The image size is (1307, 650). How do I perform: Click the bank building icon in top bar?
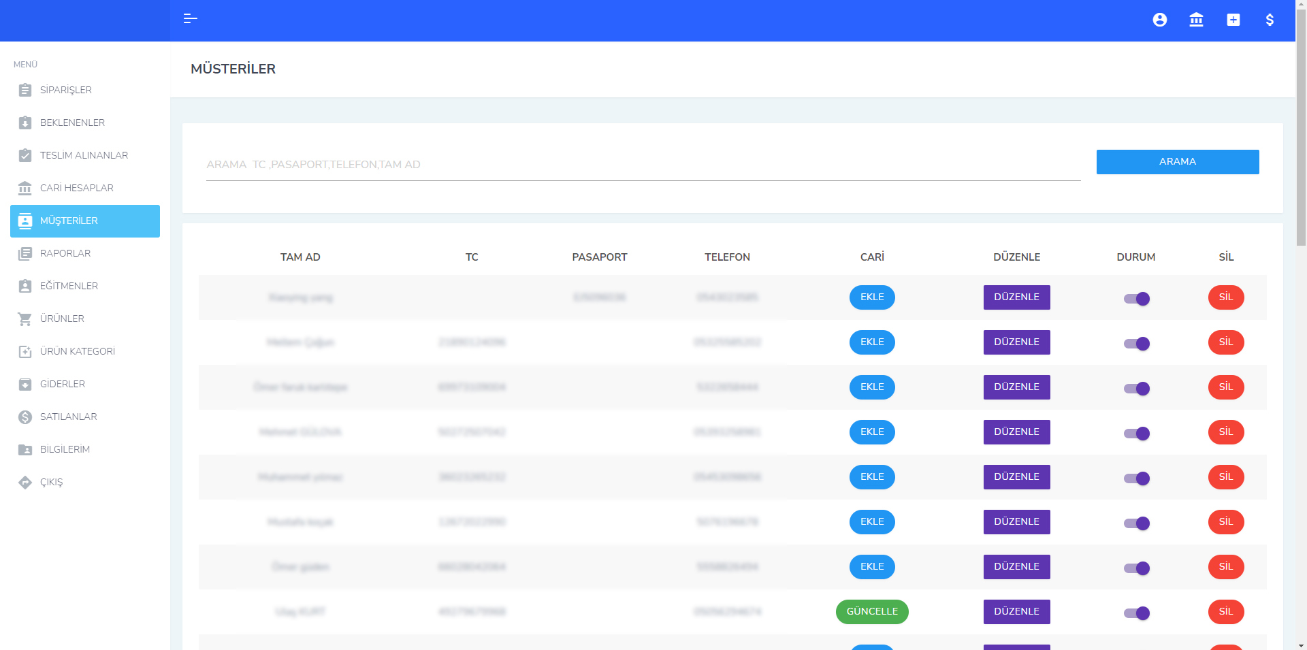1196,20
